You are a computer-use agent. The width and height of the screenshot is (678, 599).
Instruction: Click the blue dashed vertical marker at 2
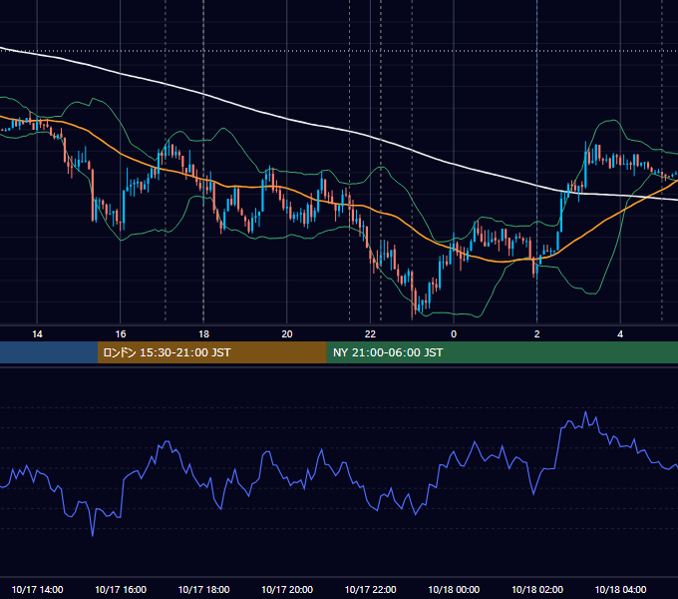(537, 161)
